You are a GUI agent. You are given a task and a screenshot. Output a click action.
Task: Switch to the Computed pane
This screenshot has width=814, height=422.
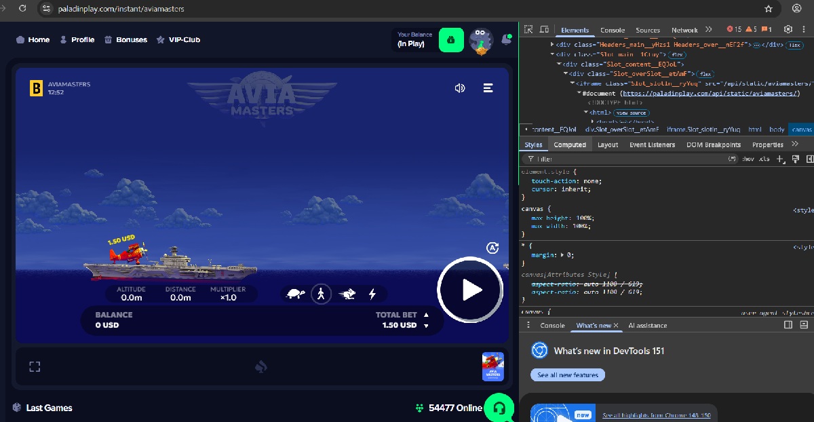point(570,145)
